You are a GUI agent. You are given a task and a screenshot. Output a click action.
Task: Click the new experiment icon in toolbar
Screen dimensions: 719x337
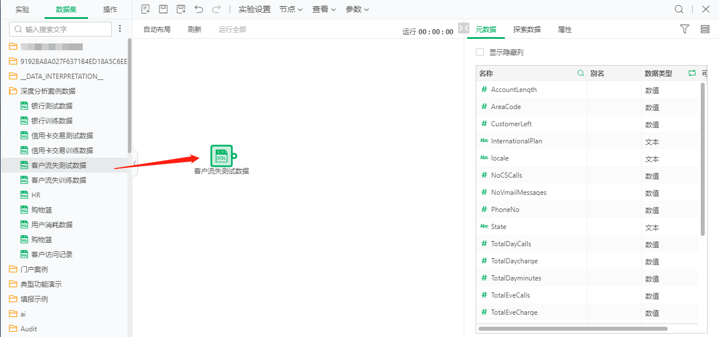(x=146, y=9)
